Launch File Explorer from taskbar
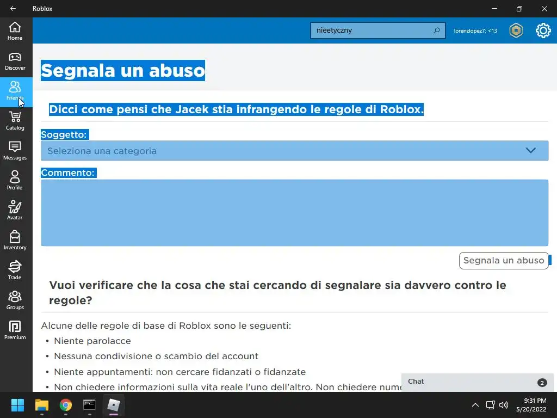Viewport: 557px width, 418px height. (41, 405)
